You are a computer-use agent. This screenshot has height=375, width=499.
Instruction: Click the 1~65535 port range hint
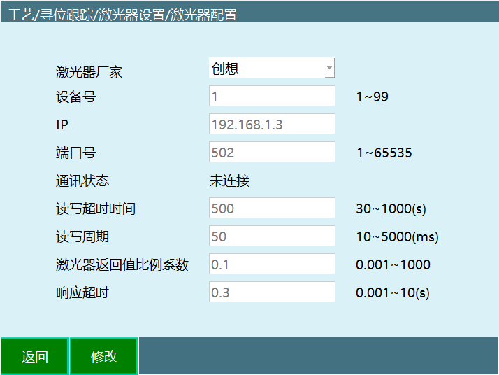384,153
